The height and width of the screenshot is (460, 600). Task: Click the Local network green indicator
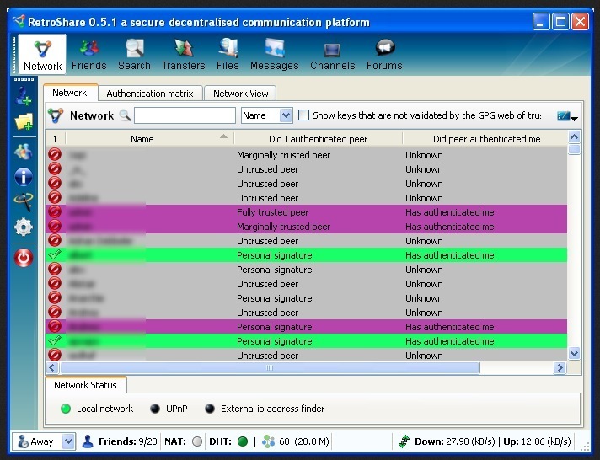click(x=66, y=409)
